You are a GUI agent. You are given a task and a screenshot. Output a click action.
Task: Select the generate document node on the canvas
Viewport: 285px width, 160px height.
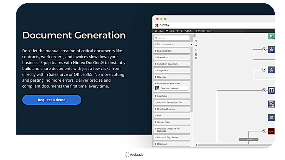click(x=271, y=104)
